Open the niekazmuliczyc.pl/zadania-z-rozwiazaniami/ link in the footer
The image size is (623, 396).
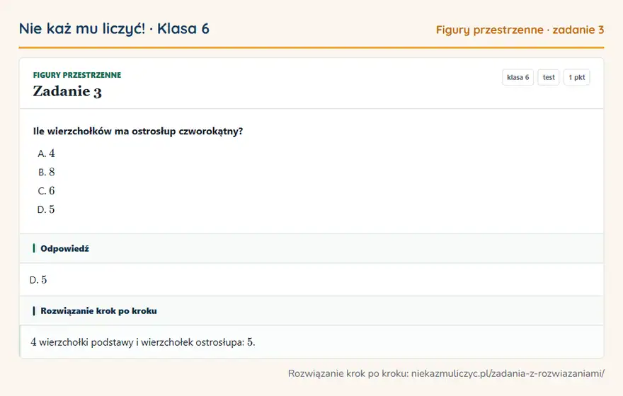pyautogui.click(x=508, y=373)
